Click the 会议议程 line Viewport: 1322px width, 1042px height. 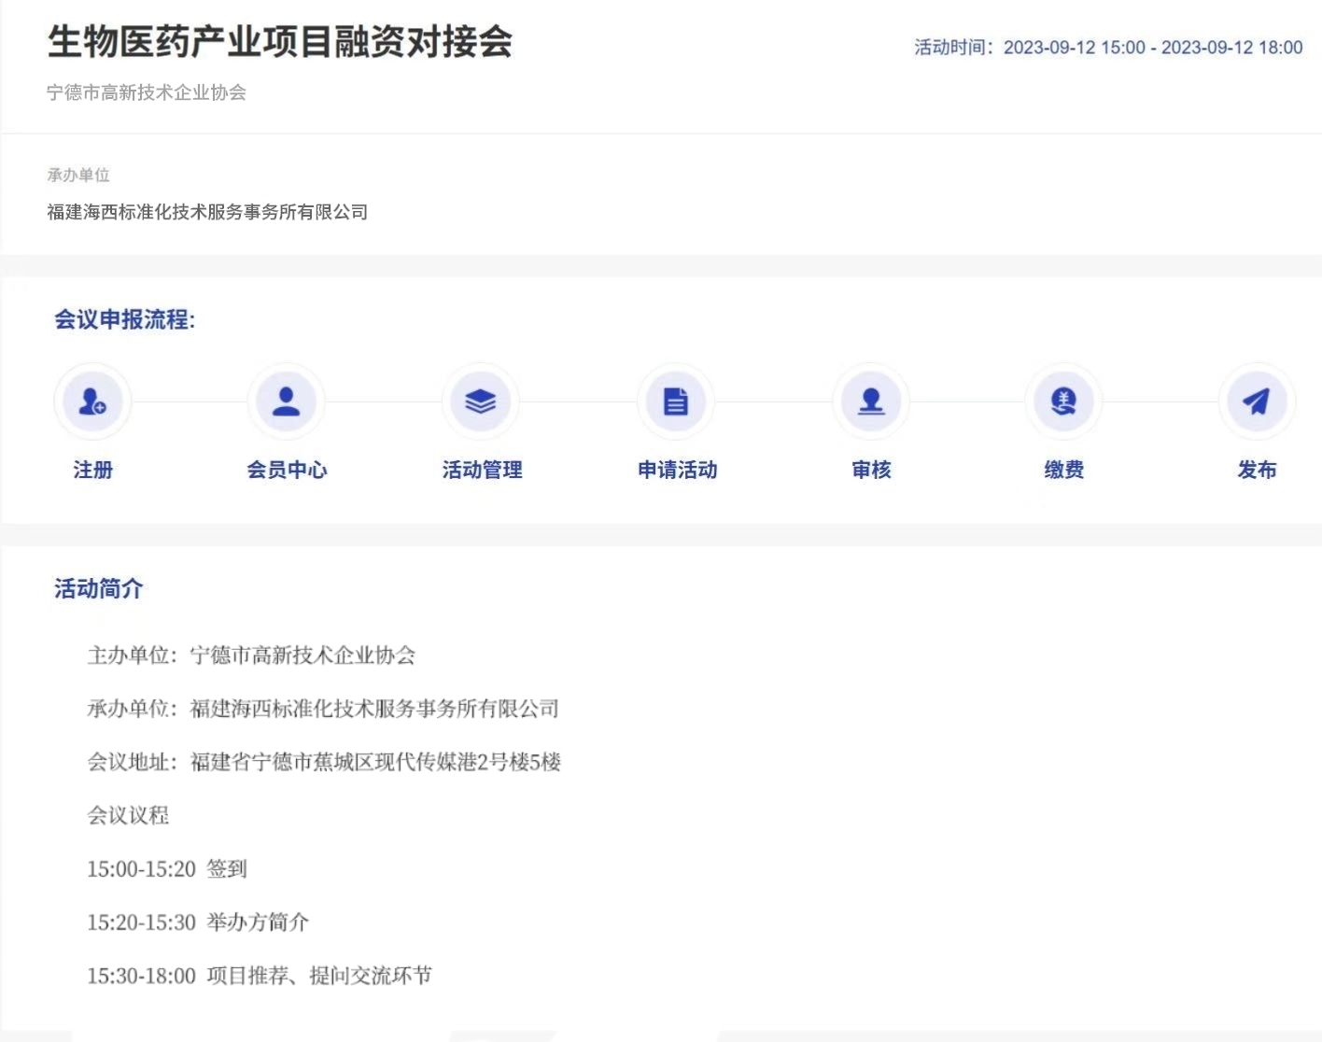click(x=128, y=815)
